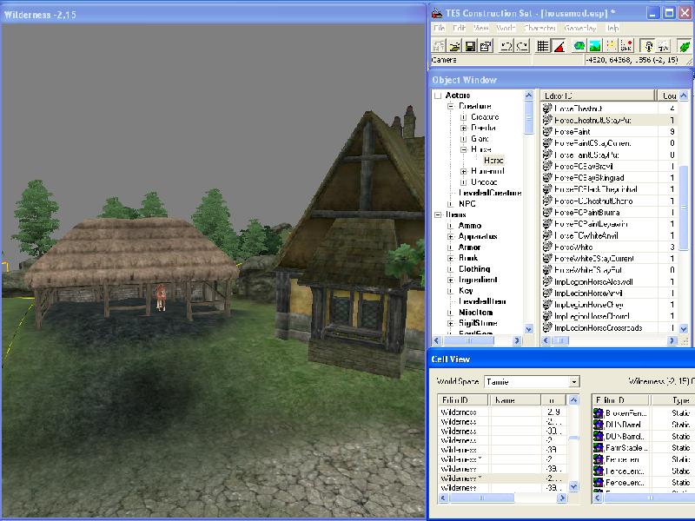Open the Edit menu

click(x=460, y=28)
